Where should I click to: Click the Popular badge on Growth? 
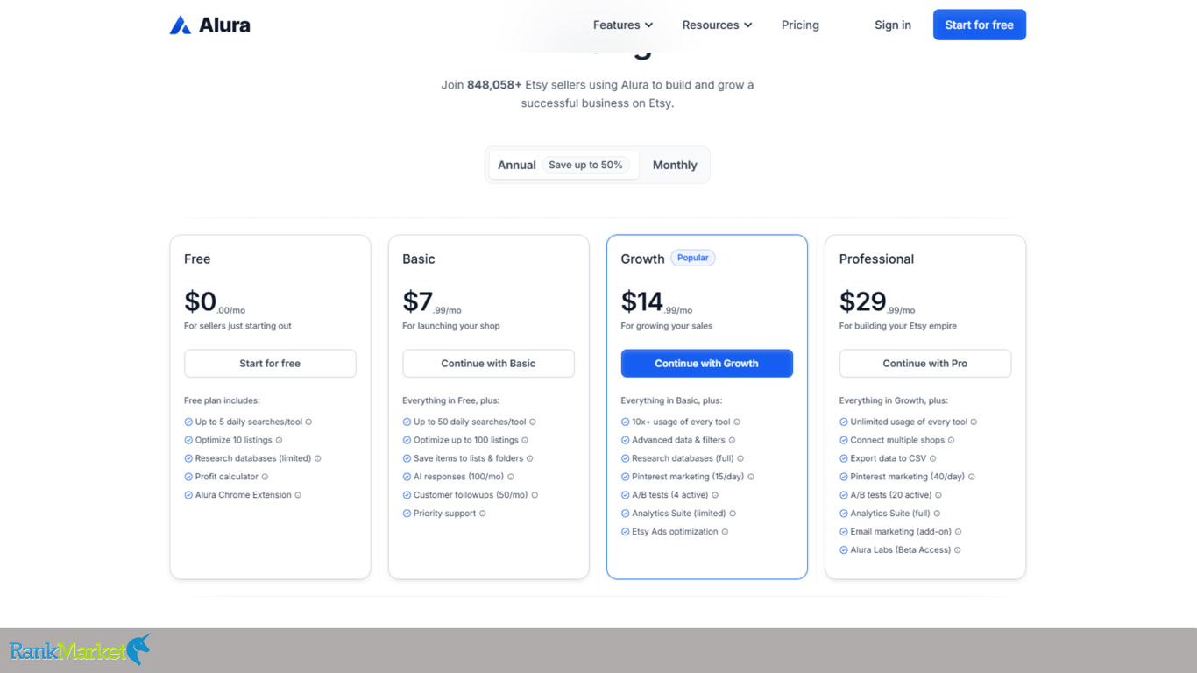[693, 258]
